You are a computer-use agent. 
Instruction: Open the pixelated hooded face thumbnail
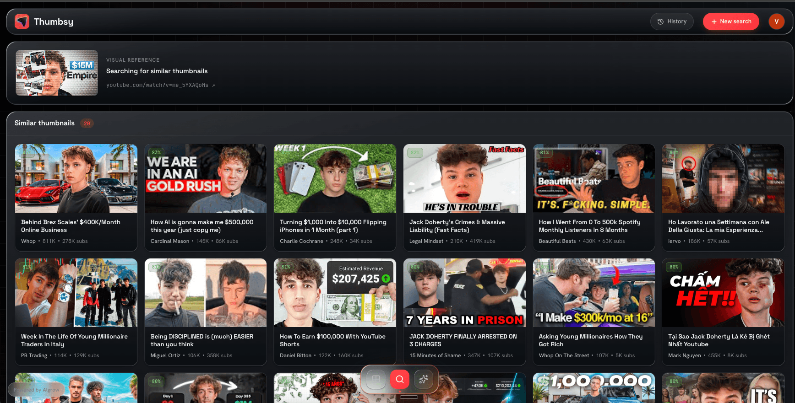pyautogui.click(x=723, y=178)
